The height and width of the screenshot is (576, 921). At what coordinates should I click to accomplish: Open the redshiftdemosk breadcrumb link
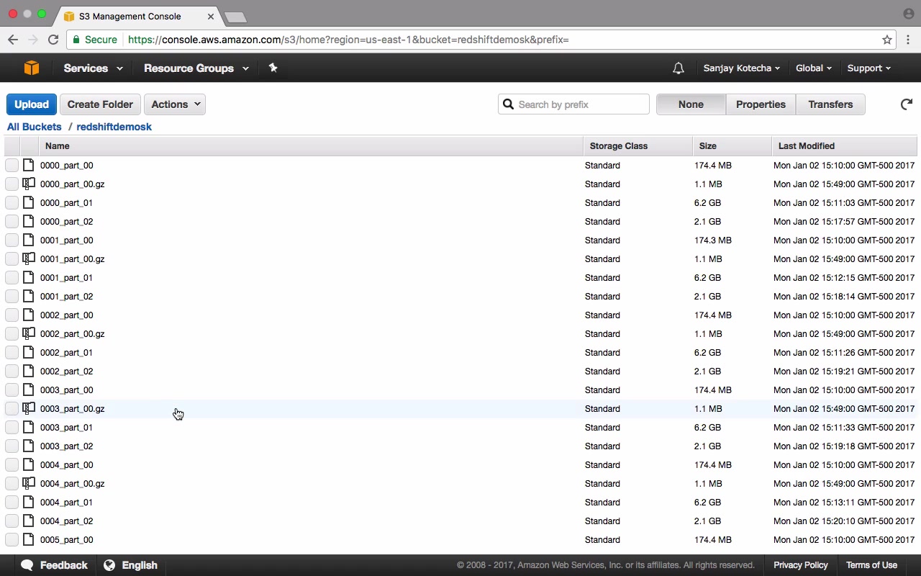pos(114,127)
